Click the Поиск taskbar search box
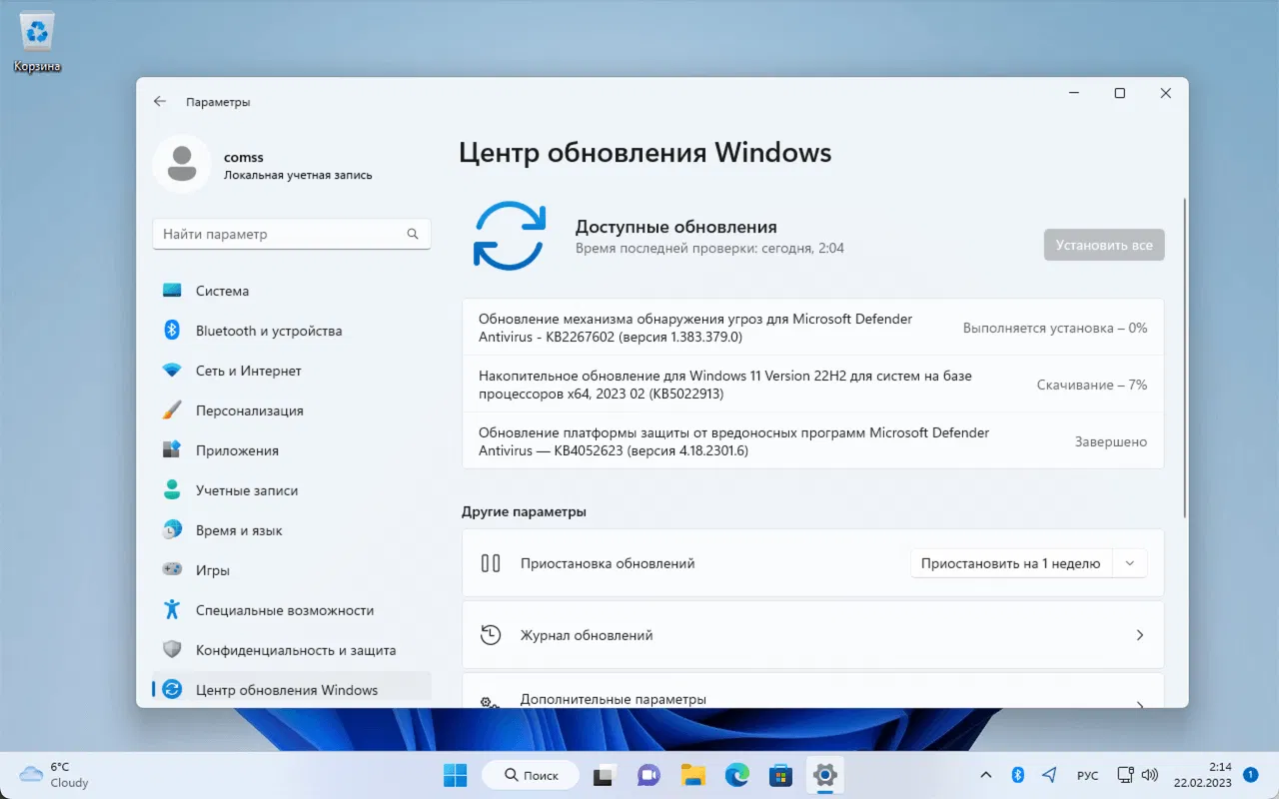This screenshot has height=799, width=1279. 530,775
